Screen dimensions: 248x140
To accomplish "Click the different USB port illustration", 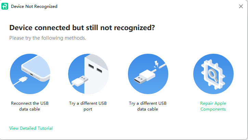I will 88,74.
